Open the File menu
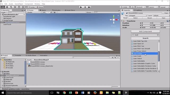The image size is (170, 95). [2, 4]
